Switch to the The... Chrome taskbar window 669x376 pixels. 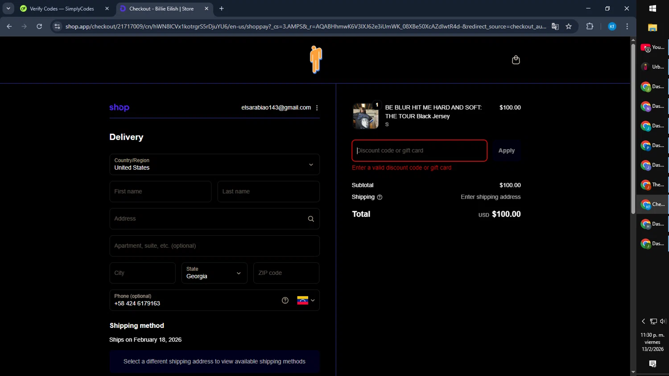click(x=652, y=184)
